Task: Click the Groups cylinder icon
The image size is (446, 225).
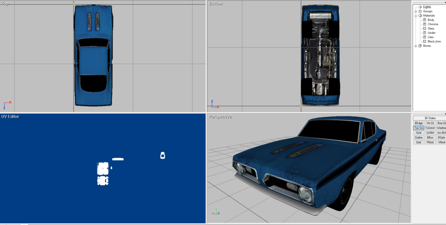Action: point(420,11)
